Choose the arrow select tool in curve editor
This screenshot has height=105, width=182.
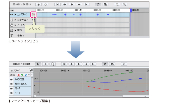(38, 64)
